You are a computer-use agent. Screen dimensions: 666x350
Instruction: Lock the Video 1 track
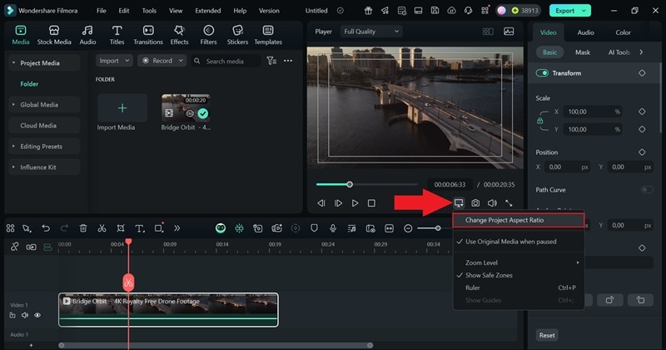click(12, 315)
